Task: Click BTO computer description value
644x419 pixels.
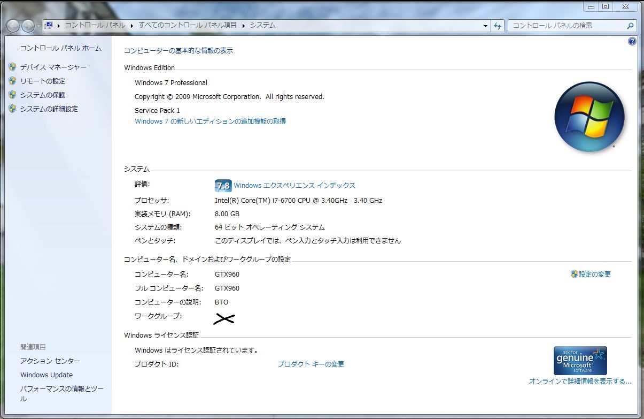Action: (221, 302)
